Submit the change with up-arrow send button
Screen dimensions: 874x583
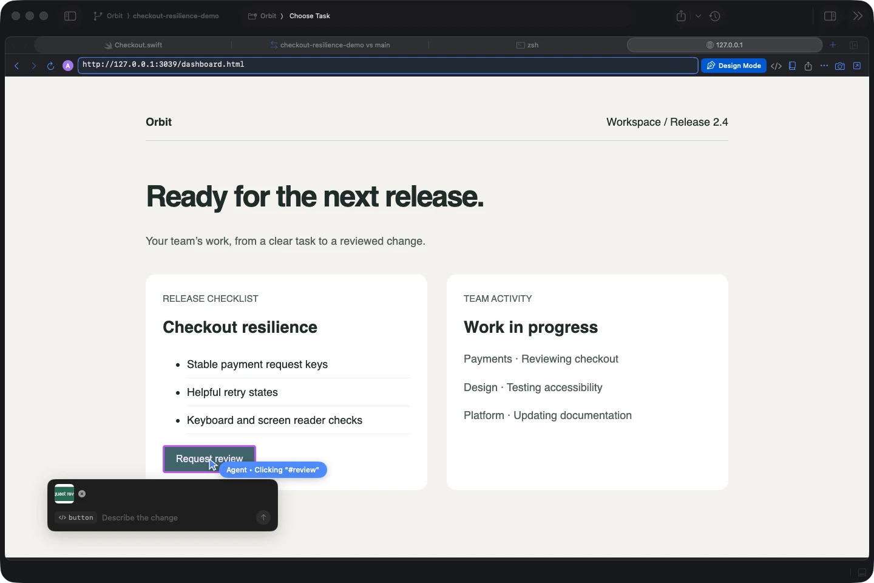[x=263, y=517]
